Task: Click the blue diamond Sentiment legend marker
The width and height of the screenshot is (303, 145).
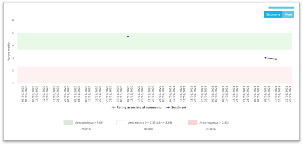Action: 168,108
